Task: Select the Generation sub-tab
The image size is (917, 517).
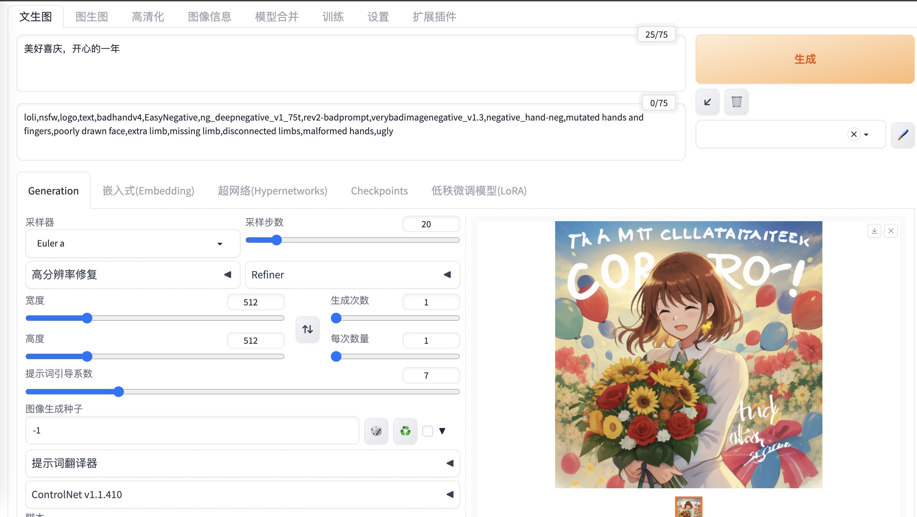Action: 53,191
